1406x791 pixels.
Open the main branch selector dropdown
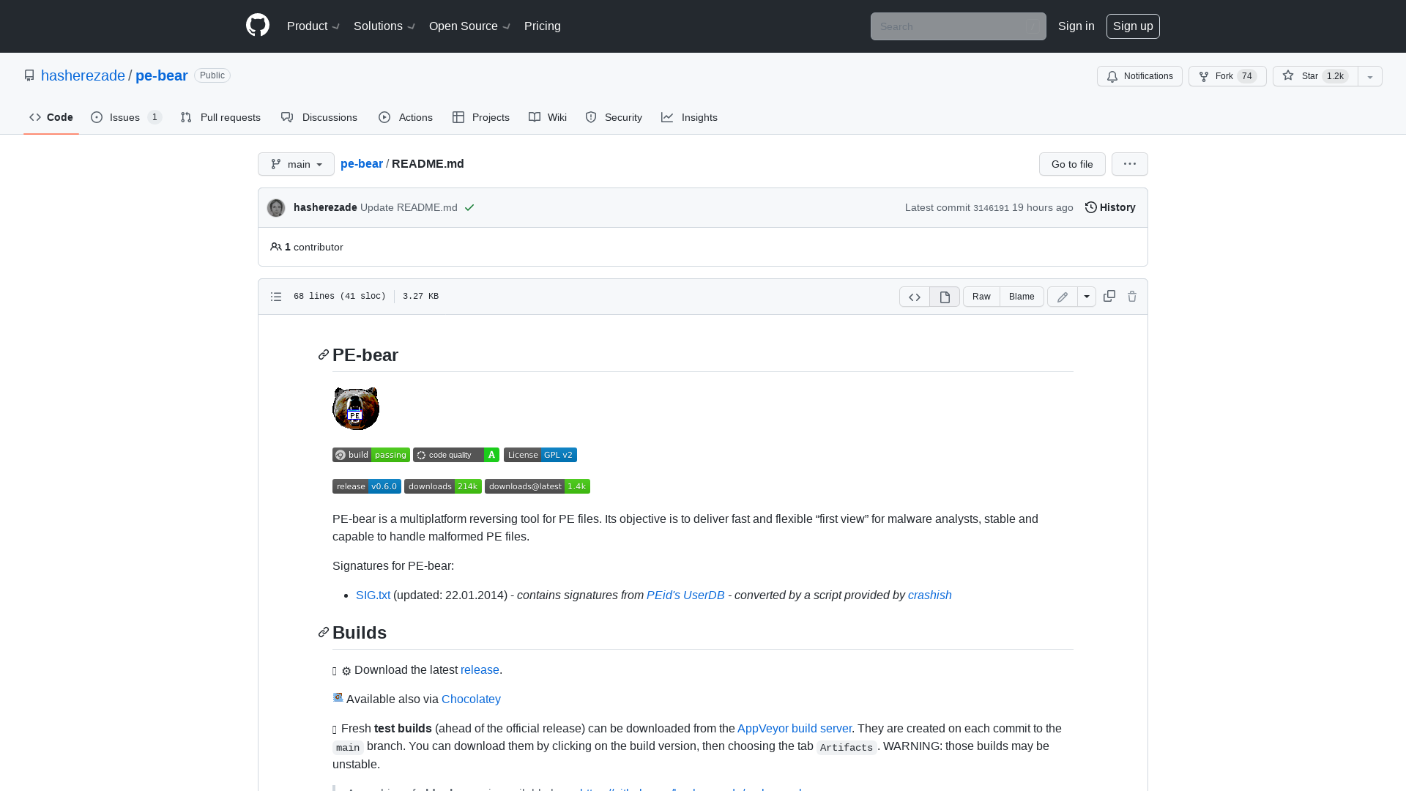tap(296, 164)
